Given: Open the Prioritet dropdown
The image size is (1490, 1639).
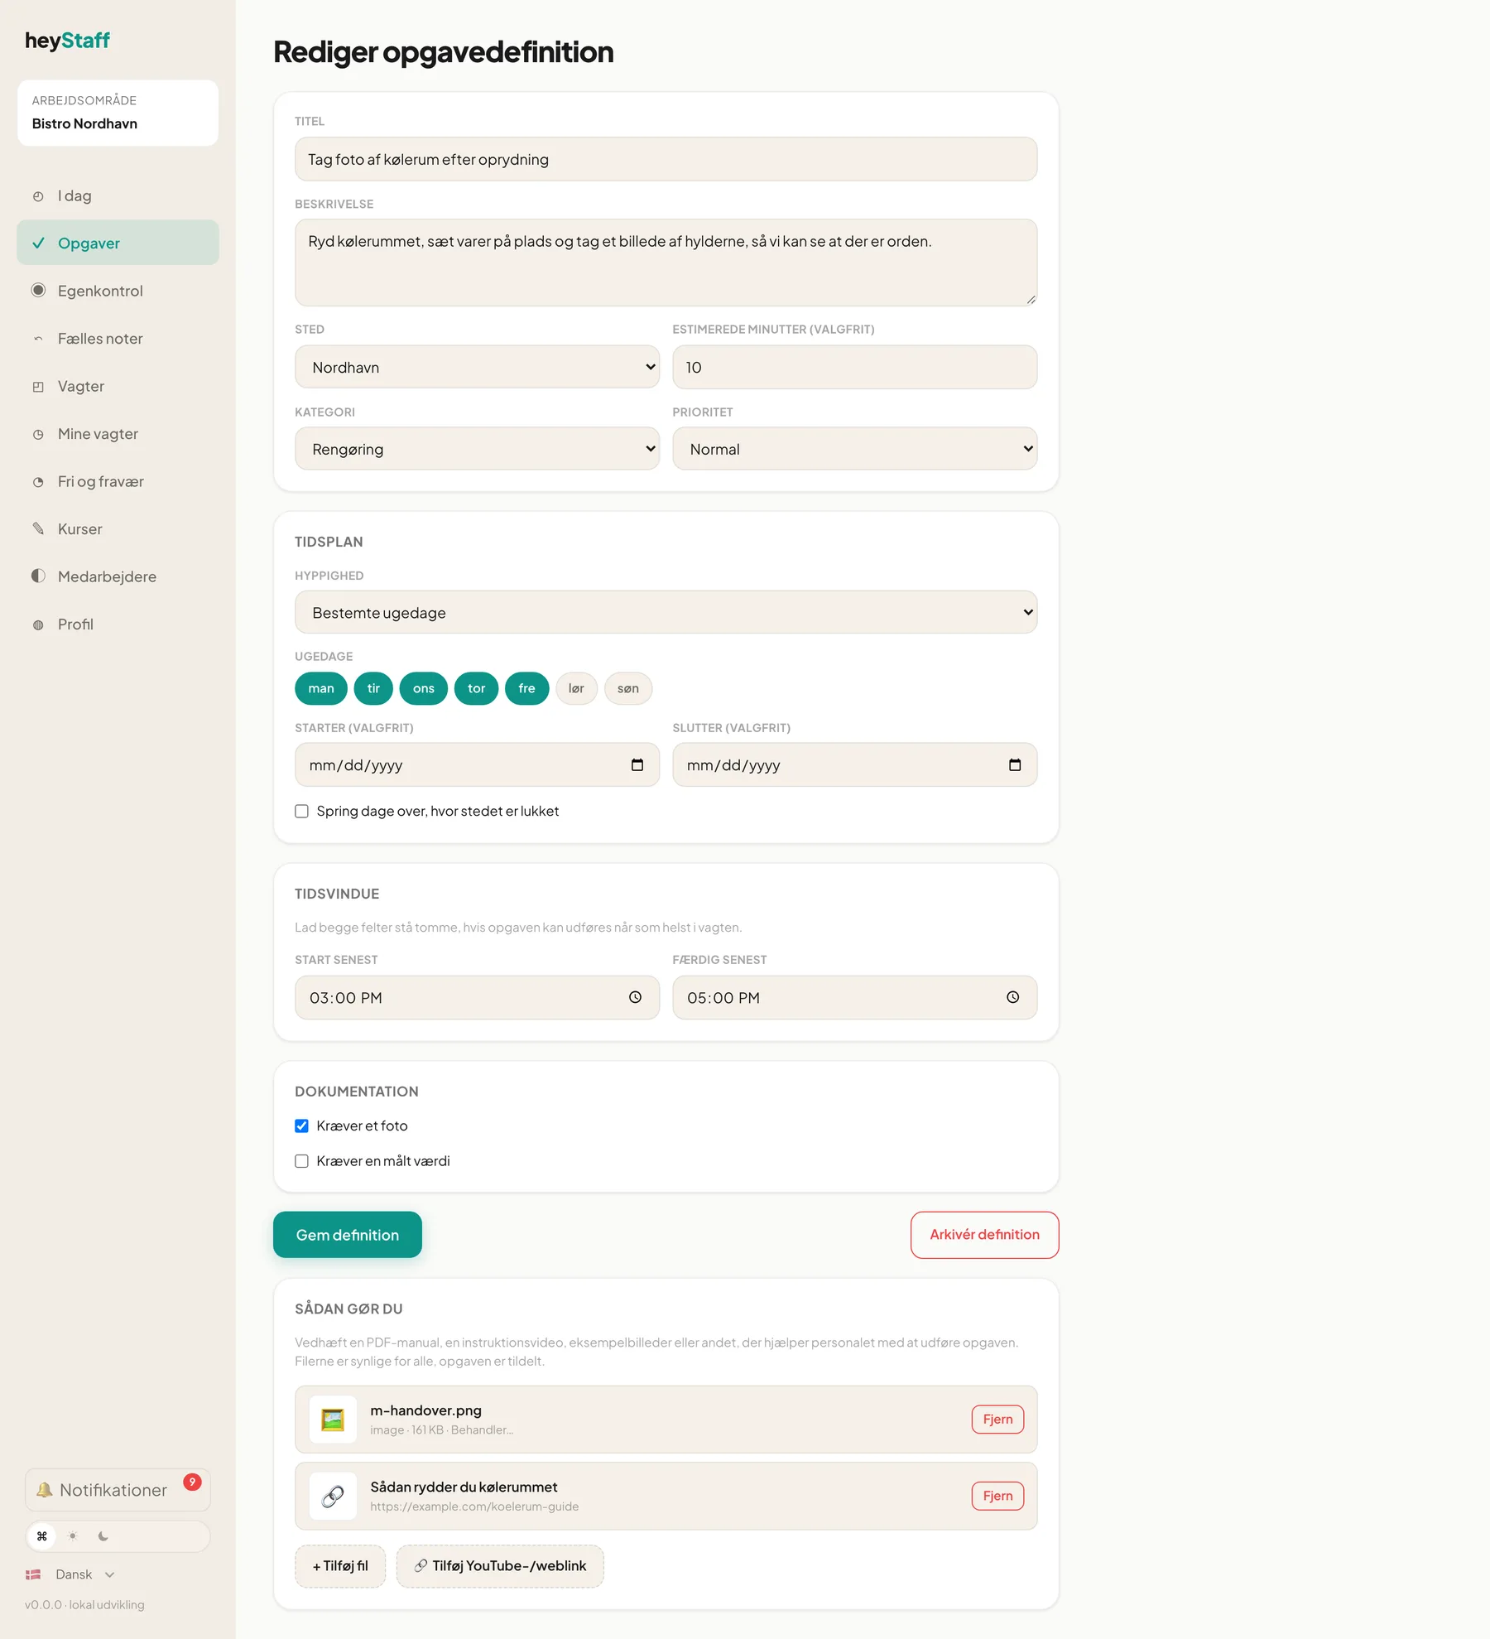Looking at the screenshot, I should (854, 449).
